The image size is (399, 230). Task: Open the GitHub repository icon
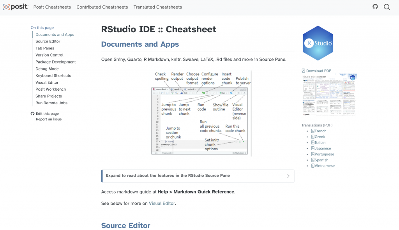tap(375, 7)
